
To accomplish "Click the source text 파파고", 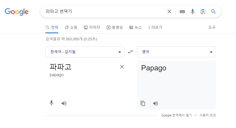I will (x=61, y=67).
